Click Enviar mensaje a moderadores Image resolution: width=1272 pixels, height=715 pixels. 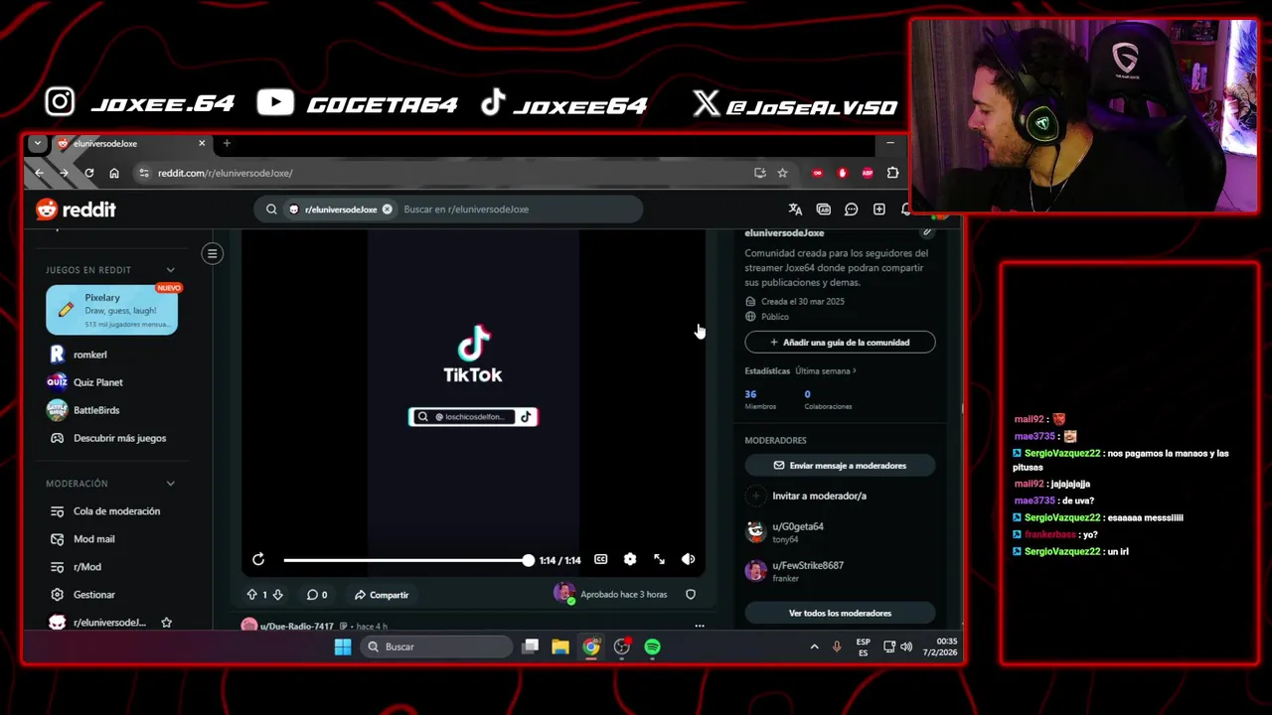point(840,466)
